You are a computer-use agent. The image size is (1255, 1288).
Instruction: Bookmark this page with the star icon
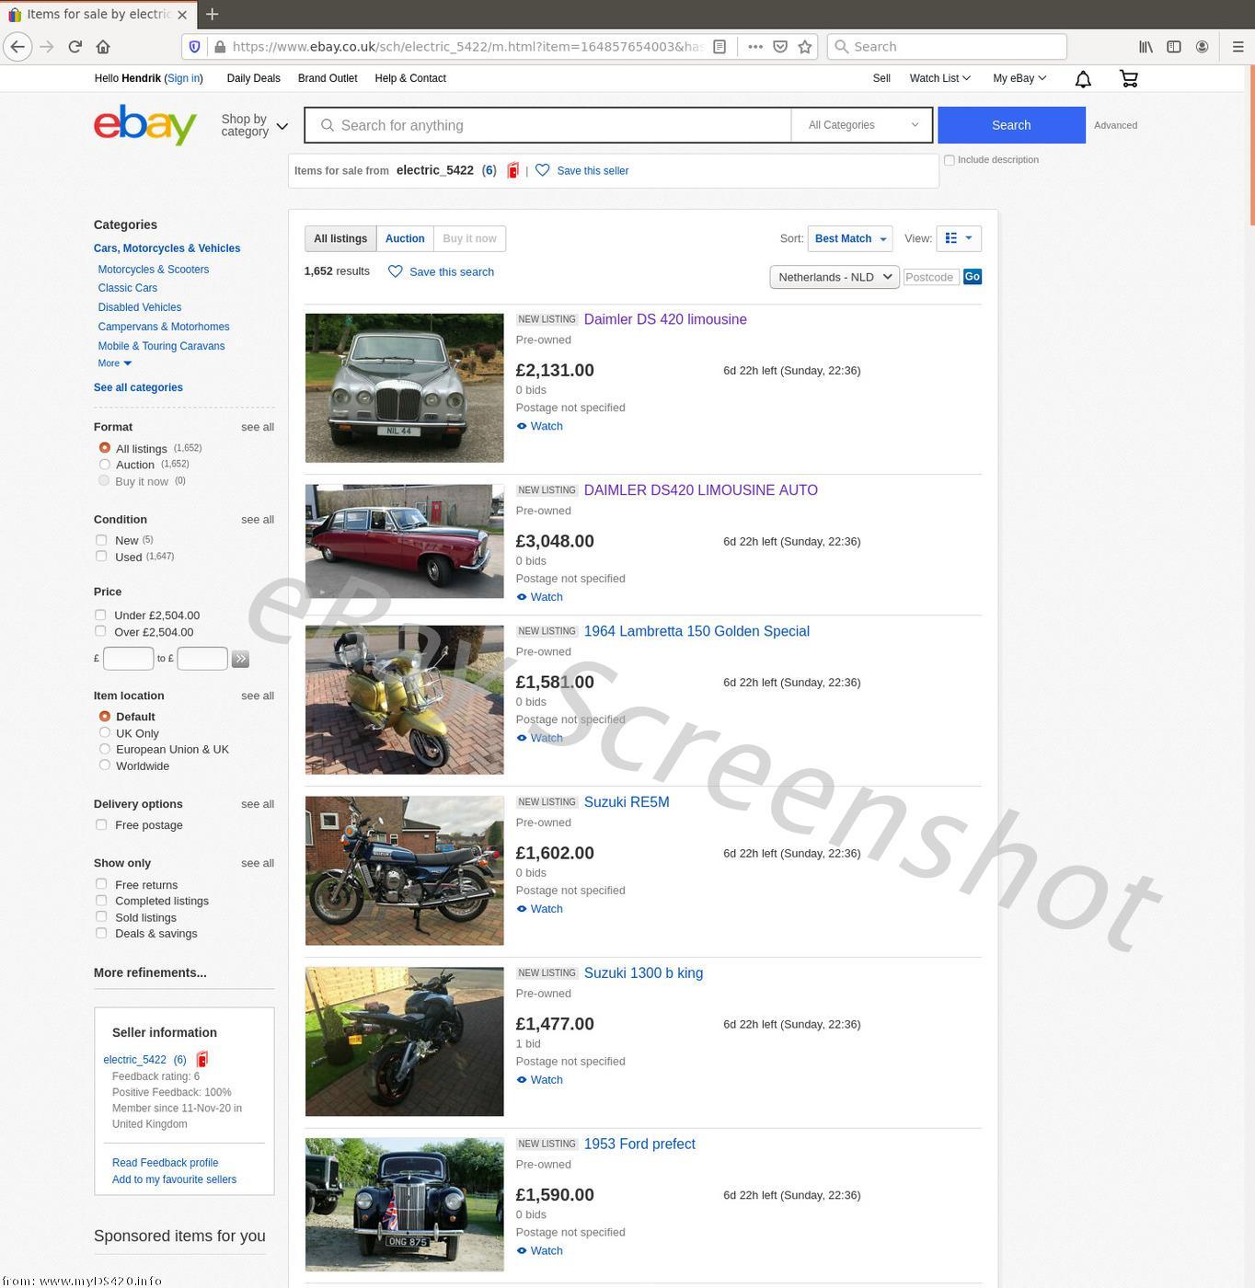pos(805,47)
